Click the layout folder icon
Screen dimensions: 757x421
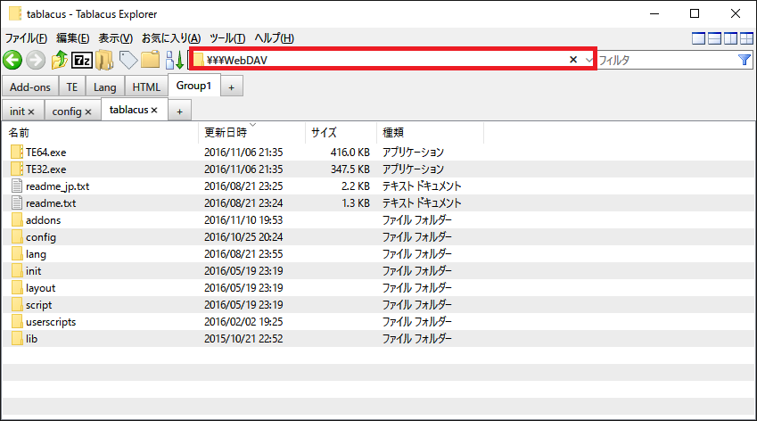click(x=17, y=288)
